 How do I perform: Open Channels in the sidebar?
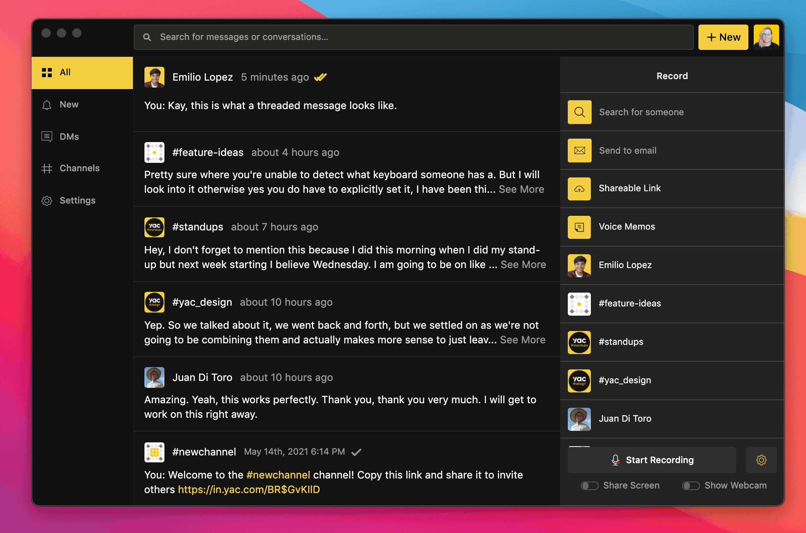(82, 168)
